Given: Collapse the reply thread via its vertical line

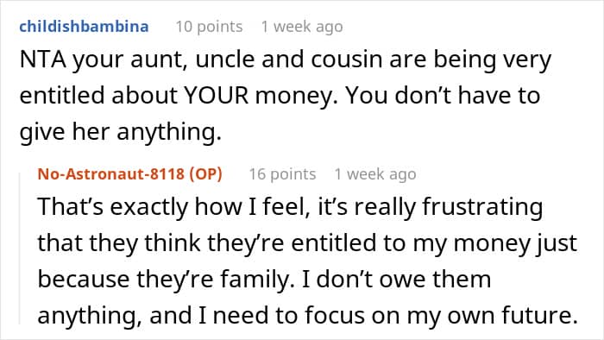Looking at the screenshot, I should coord(20,249).
